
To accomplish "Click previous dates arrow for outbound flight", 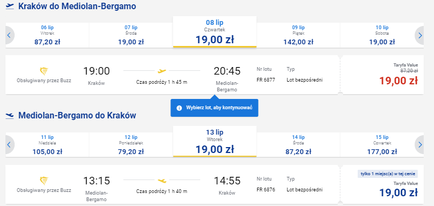I will pos(9,35).
